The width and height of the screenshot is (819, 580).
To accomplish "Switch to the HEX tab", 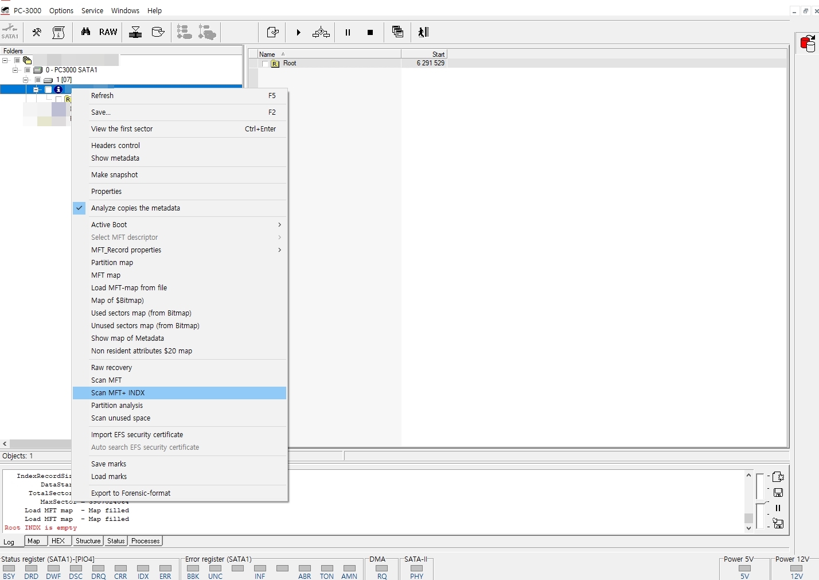I will tap(58, 541).
